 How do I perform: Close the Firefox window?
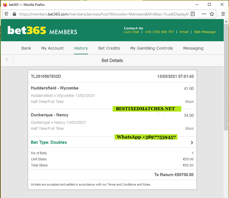click(222, 4)
